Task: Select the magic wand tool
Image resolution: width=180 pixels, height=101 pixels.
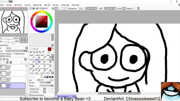Action: [37, 49]
